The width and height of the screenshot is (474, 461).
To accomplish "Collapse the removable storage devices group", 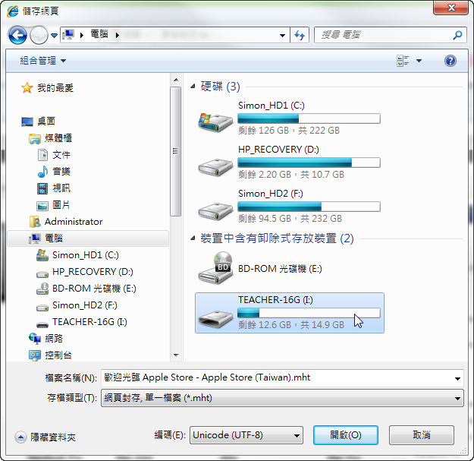I will pos(193,238).
